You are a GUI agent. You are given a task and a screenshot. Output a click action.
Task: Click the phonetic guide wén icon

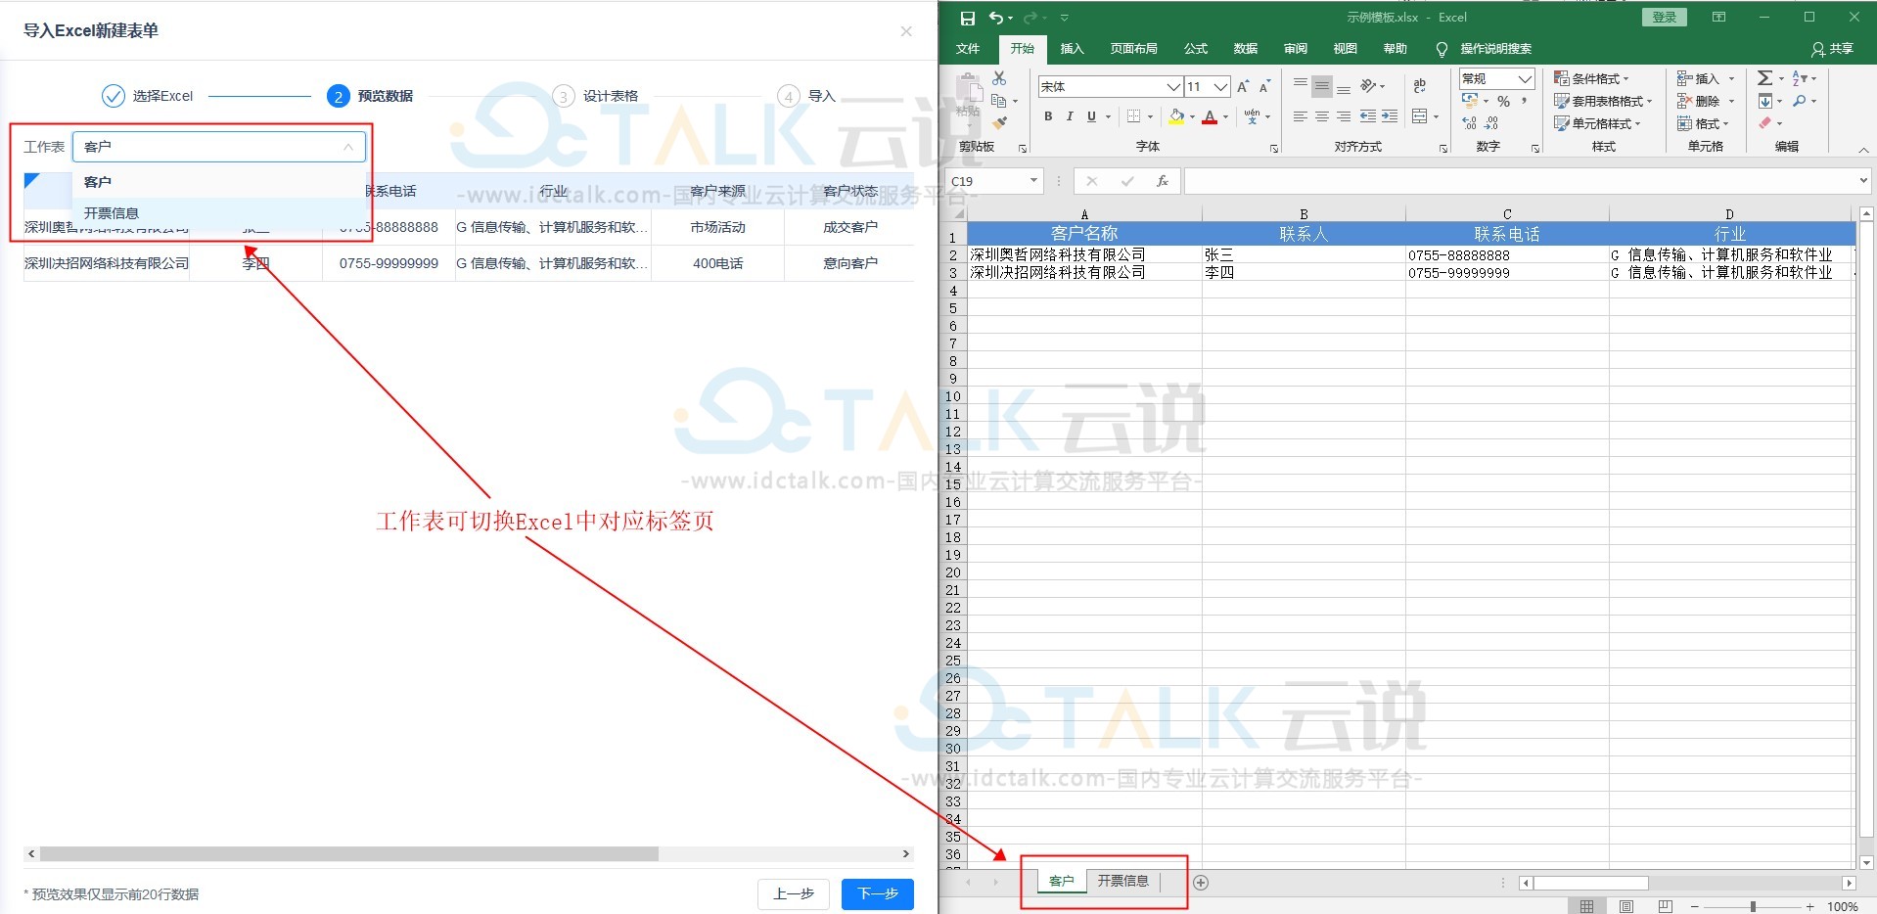coord(1253,116)
